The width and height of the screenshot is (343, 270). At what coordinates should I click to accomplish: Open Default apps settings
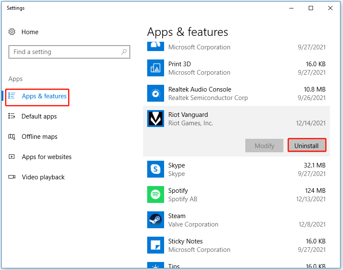39,116
